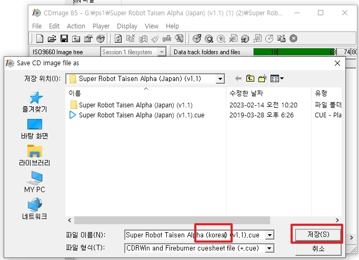Expand the Session 1 filesystem dropdown
The height and width of the screenshot is (260, 359).
click(x=162, y=52)
